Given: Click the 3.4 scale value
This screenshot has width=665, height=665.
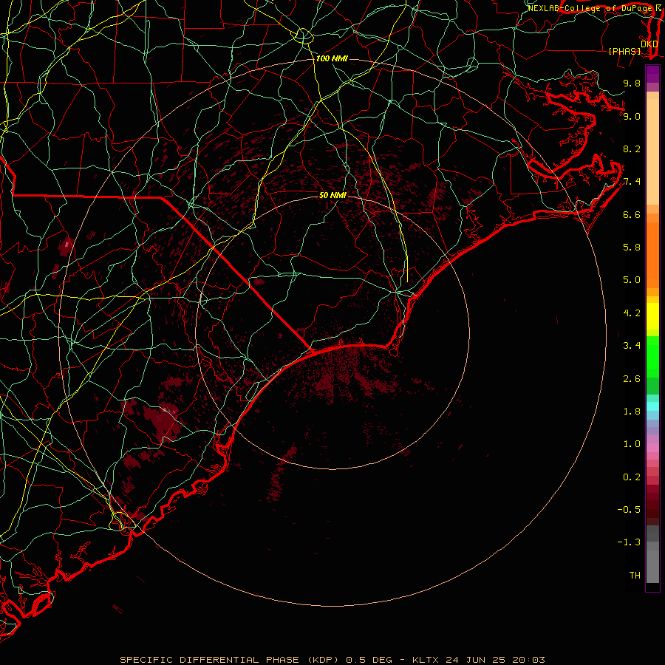Looking at the screenshot, I should coord(632,345).
